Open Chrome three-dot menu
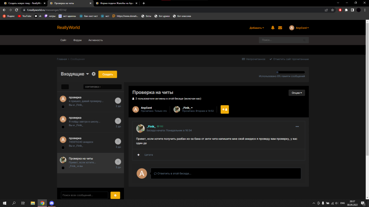Viewport: 369px width, 207px height. pos(365,10)
